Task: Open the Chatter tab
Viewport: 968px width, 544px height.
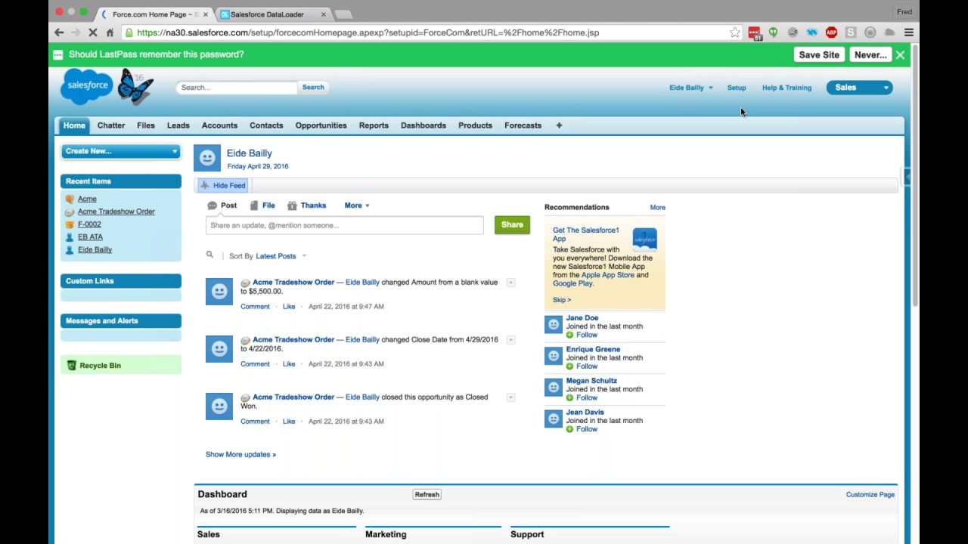Action: [x=111, y=125]
